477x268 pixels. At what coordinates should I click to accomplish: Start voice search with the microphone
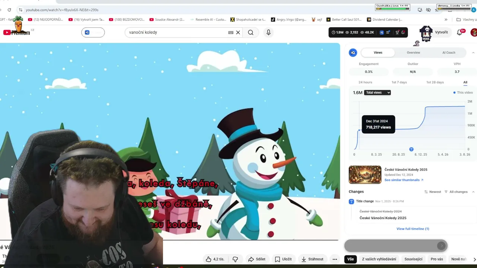(268, 32)
